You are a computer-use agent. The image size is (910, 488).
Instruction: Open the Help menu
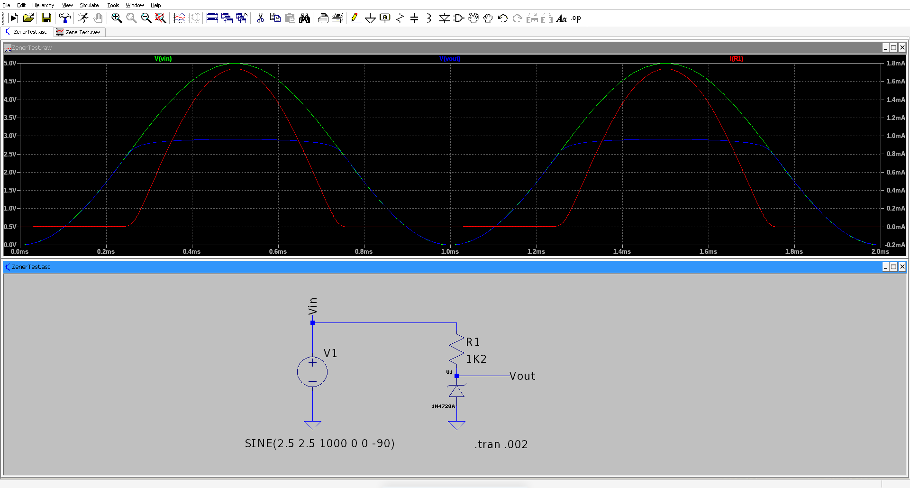click(x=155, y=5)
